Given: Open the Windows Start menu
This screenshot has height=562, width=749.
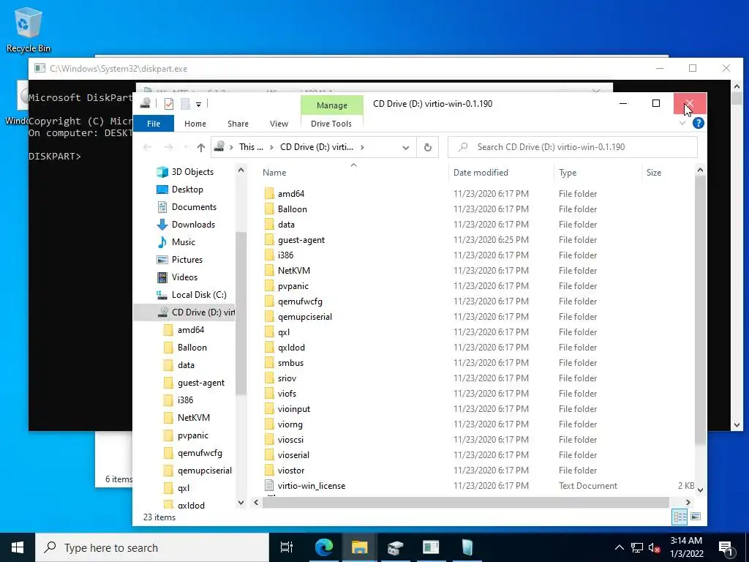Looking at the screenshot, I should point(18,547).
